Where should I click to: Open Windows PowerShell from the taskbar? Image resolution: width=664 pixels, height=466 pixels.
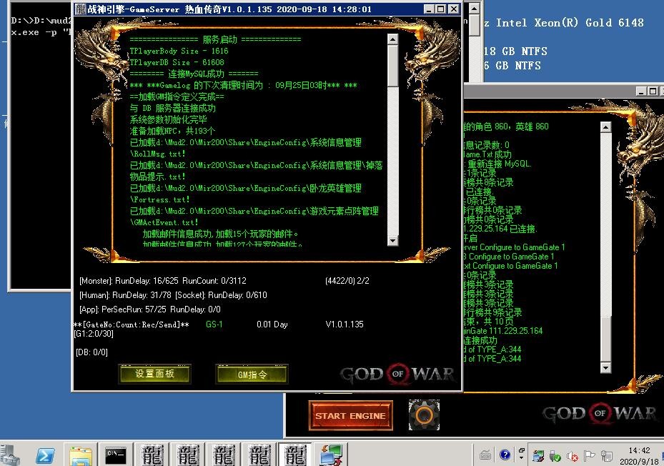pyautogui.click(x=45, y=455)
